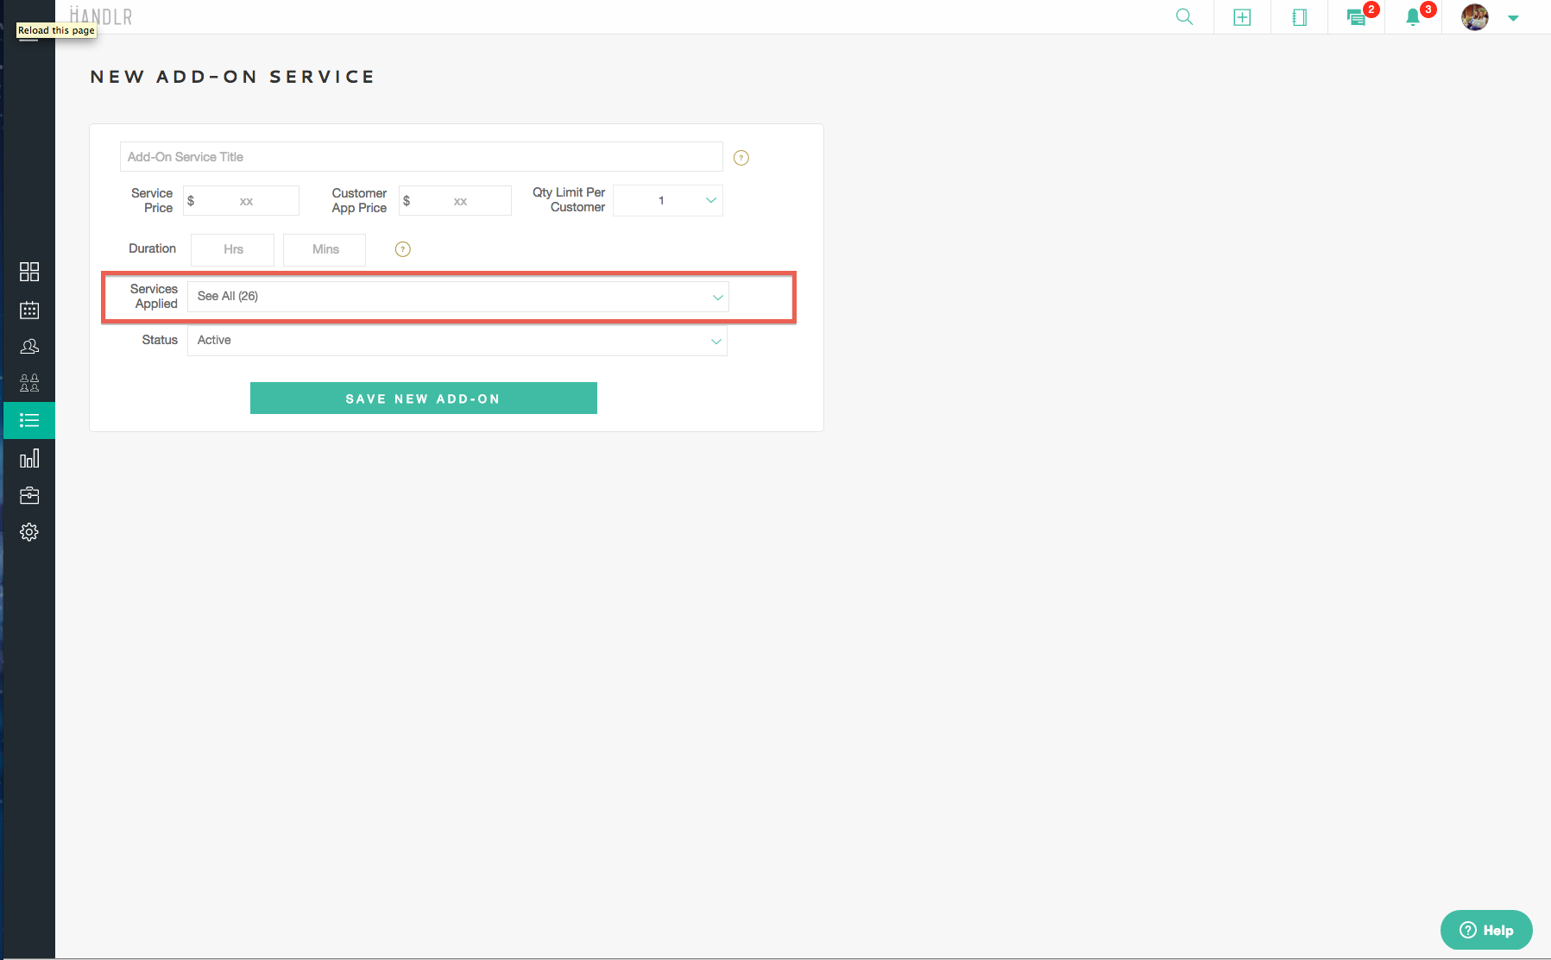
Task: Open the notifications bell icon
Action: (1413, 17)
